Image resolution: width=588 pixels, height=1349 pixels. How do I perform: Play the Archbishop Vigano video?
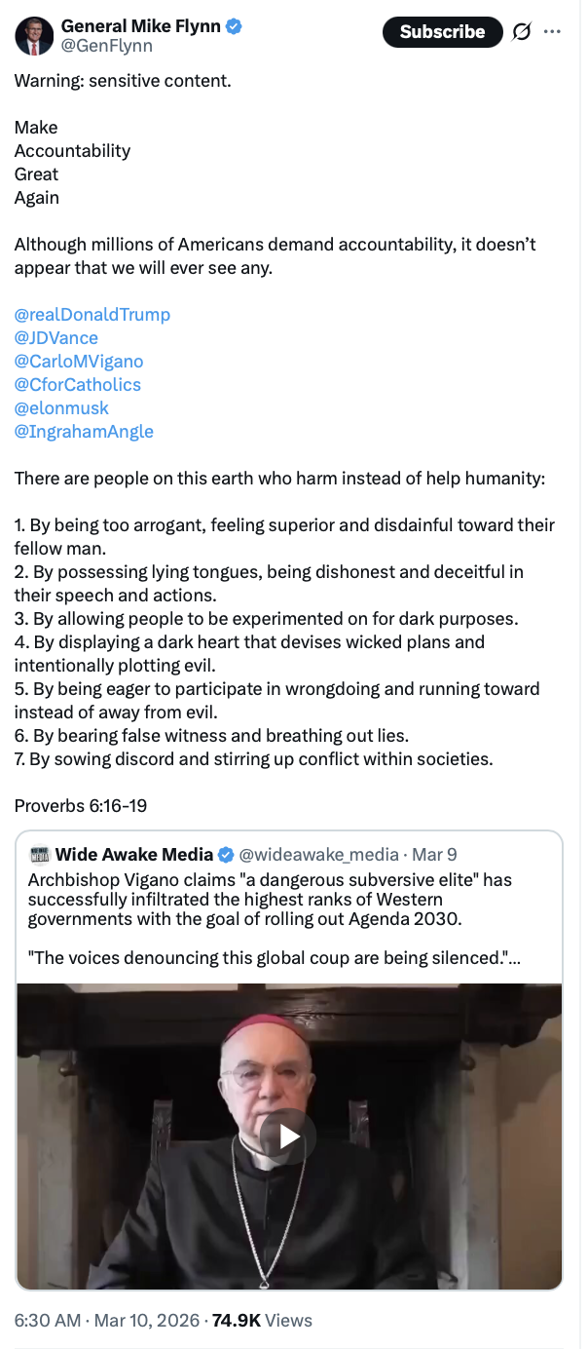[x=288, y=1136]
